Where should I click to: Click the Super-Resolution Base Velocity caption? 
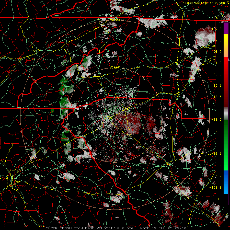[116, 228]
